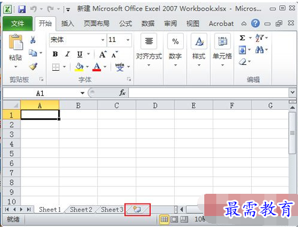Open Clipboard pane launcher

[41, 79]
